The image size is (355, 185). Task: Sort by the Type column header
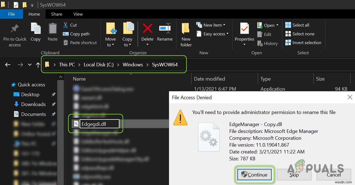(x=266, y=79)
